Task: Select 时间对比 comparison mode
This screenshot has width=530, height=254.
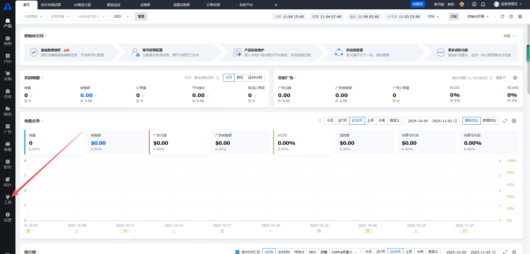Action: (489, 121)
